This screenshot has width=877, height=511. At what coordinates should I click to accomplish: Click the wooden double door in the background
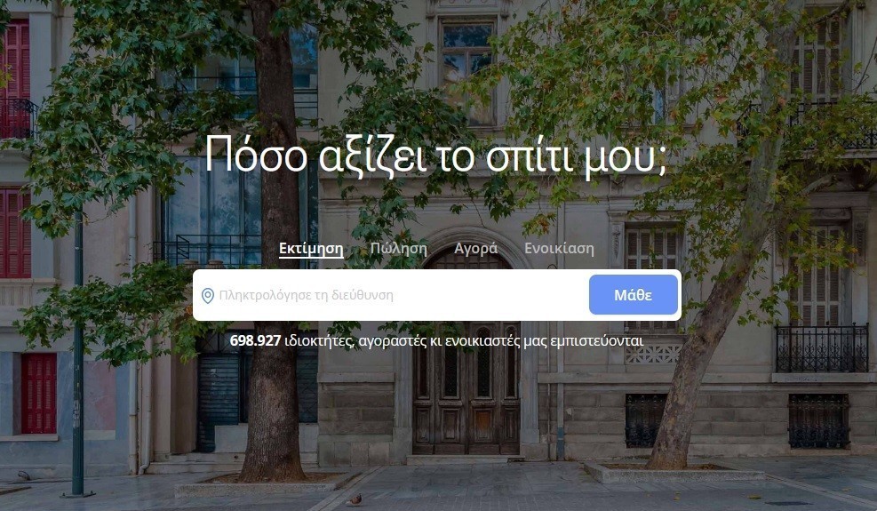[466, 387]
